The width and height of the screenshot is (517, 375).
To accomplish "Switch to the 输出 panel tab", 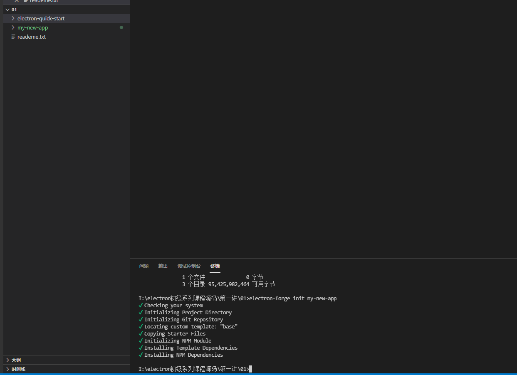I will coord(163,266).
